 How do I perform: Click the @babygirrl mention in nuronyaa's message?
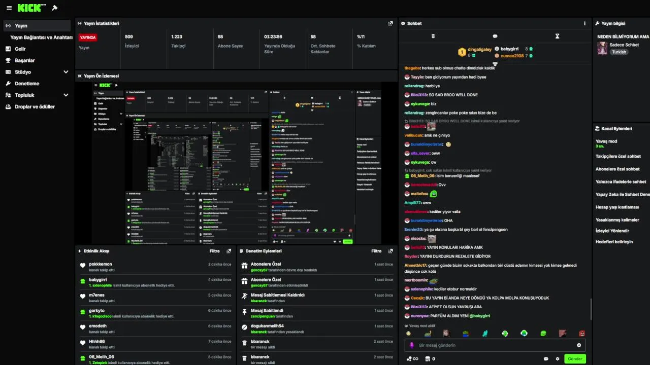479,316
